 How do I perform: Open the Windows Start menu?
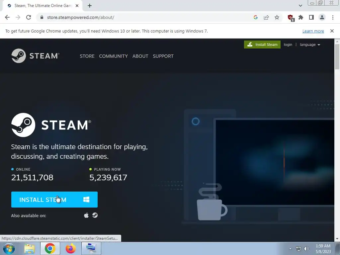[x=9, y=248]
